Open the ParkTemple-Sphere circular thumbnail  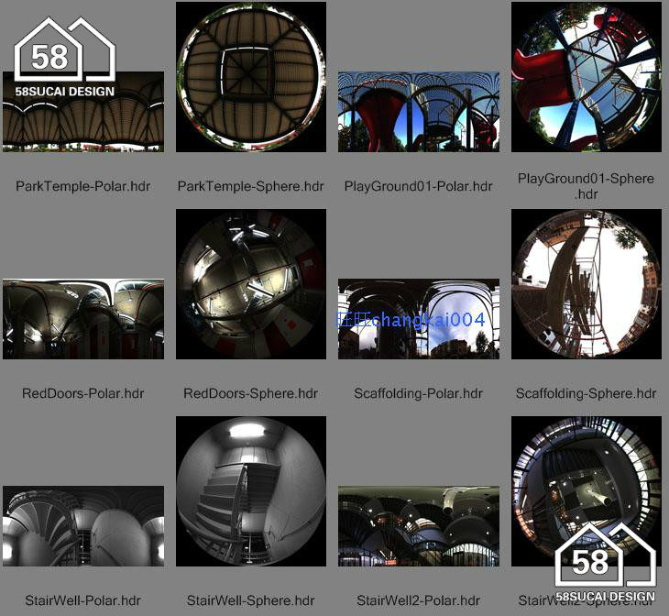(x=251, y=77)
